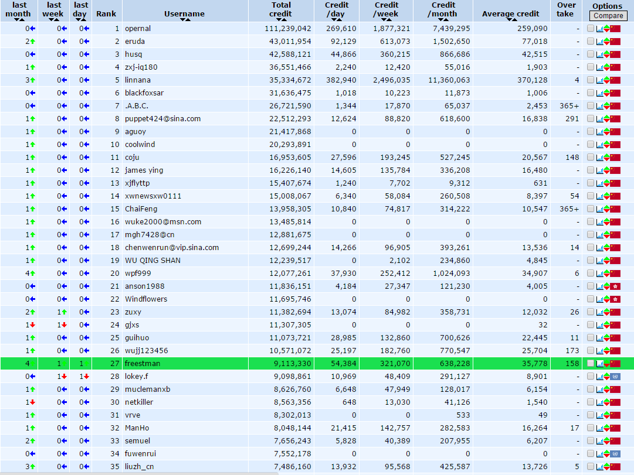Select username mgh7428@cn

pyautogui.click(x=149, y=235)
